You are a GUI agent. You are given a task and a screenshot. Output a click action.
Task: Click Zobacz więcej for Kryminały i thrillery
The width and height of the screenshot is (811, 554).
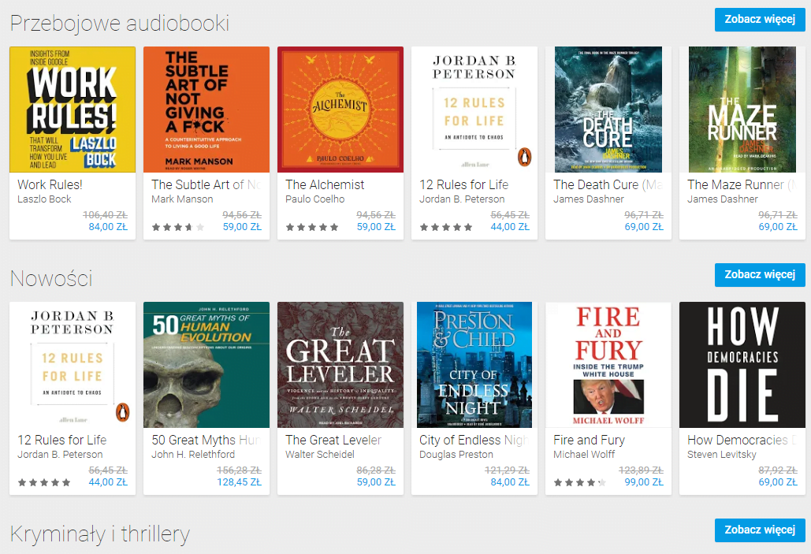coord(760,530)
